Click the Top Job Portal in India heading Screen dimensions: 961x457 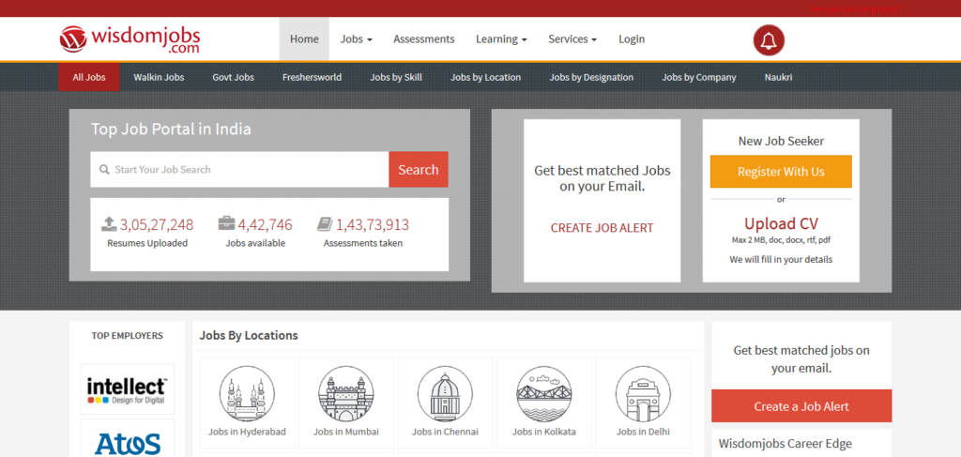[x=171, y=129]
